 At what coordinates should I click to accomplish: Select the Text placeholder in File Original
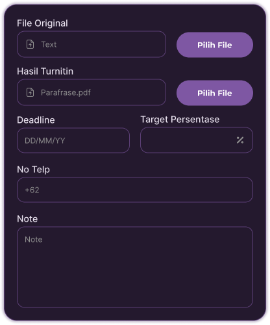pyautogui.click(x=49, y=44)
